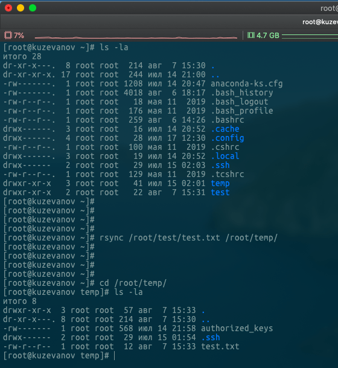
Task: Click the memory RAM icon beside 4.7 GB
Action: tap(251, 36)
